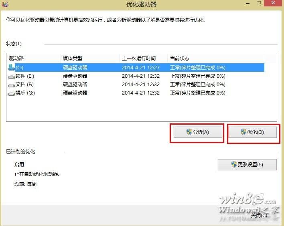Minimize the 优化驱动器 window
284x226 pixels.
pyautogui.click(x=248, y=3)
